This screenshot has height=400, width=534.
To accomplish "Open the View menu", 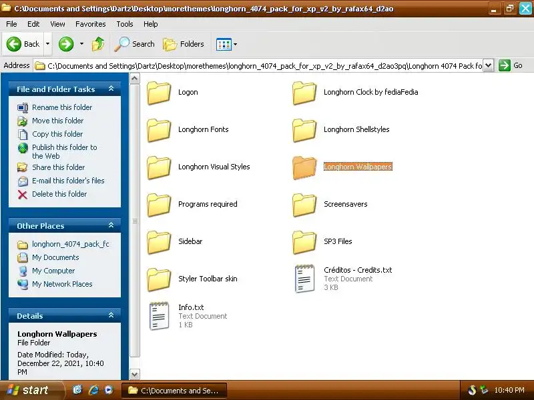I will 57,24.
